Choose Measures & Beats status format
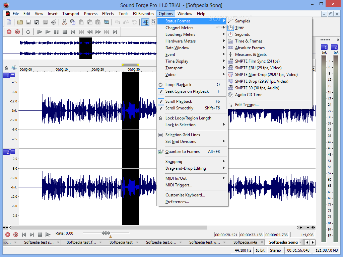 [x=251, y=55]
